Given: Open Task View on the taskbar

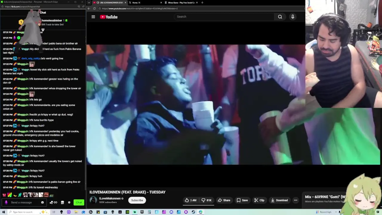Looking at the screenshot, I should 54,212.
